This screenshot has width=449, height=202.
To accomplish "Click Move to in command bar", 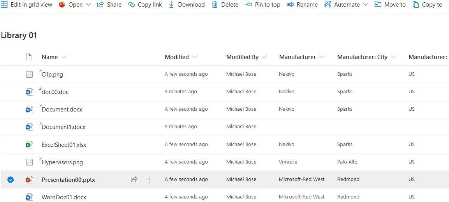I will [390, 5].
